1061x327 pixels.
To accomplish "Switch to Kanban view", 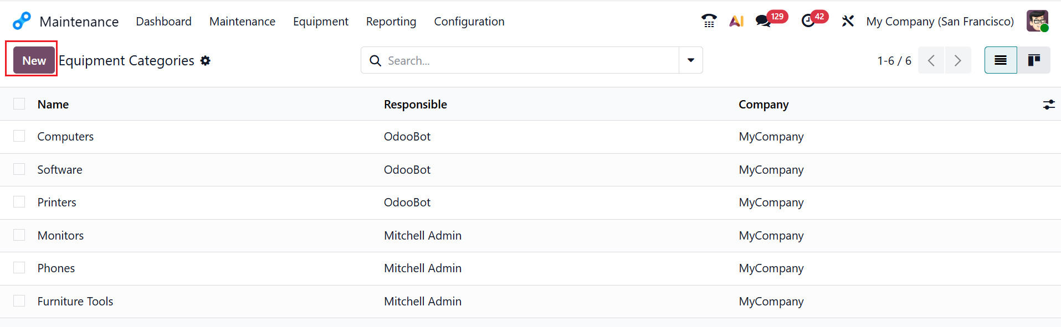I will click(1034, 60).
